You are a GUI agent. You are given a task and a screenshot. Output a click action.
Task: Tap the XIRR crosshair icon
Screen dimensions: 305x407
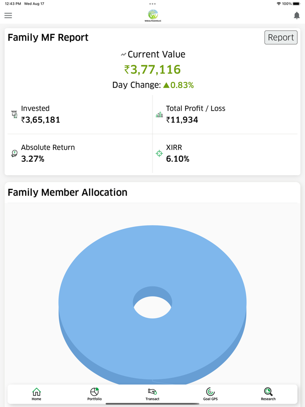tap(159, 153)
